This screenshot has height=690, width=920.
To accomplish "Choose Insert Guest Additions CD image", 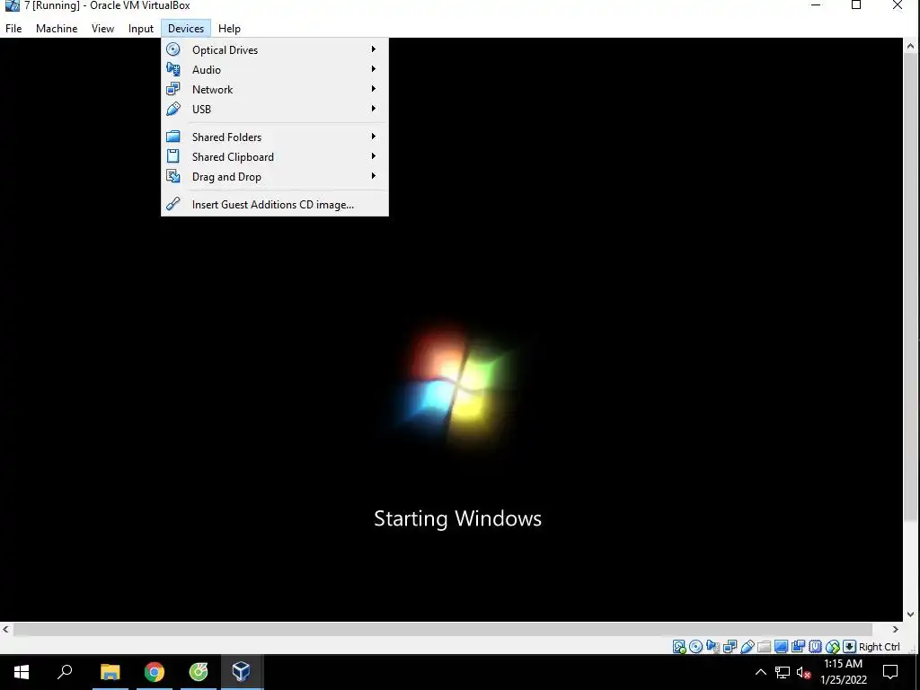I will click(275, 204).
